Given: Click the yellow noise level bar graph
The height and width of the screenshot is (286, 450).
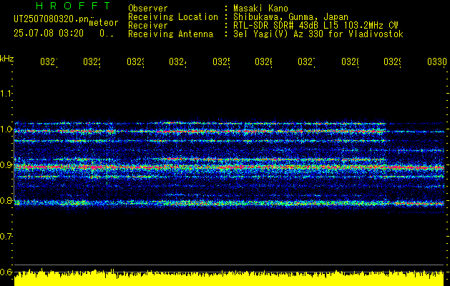Looking at the screenshot, I should point(229,278).
